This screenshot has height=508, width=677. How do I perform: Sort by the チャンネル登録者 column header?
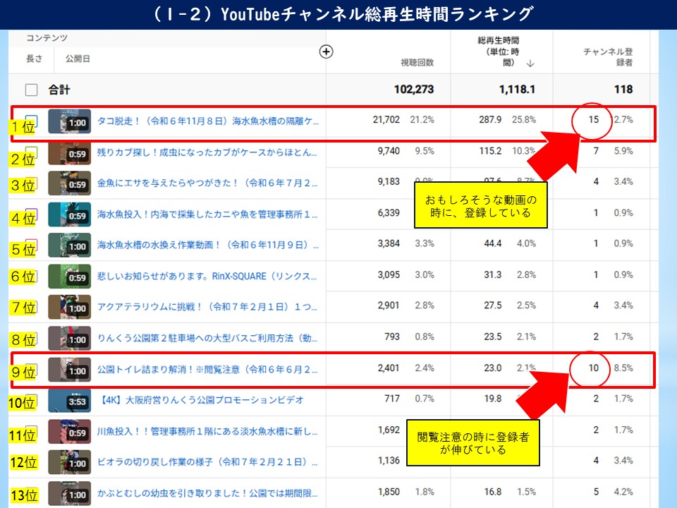point(607,57)
